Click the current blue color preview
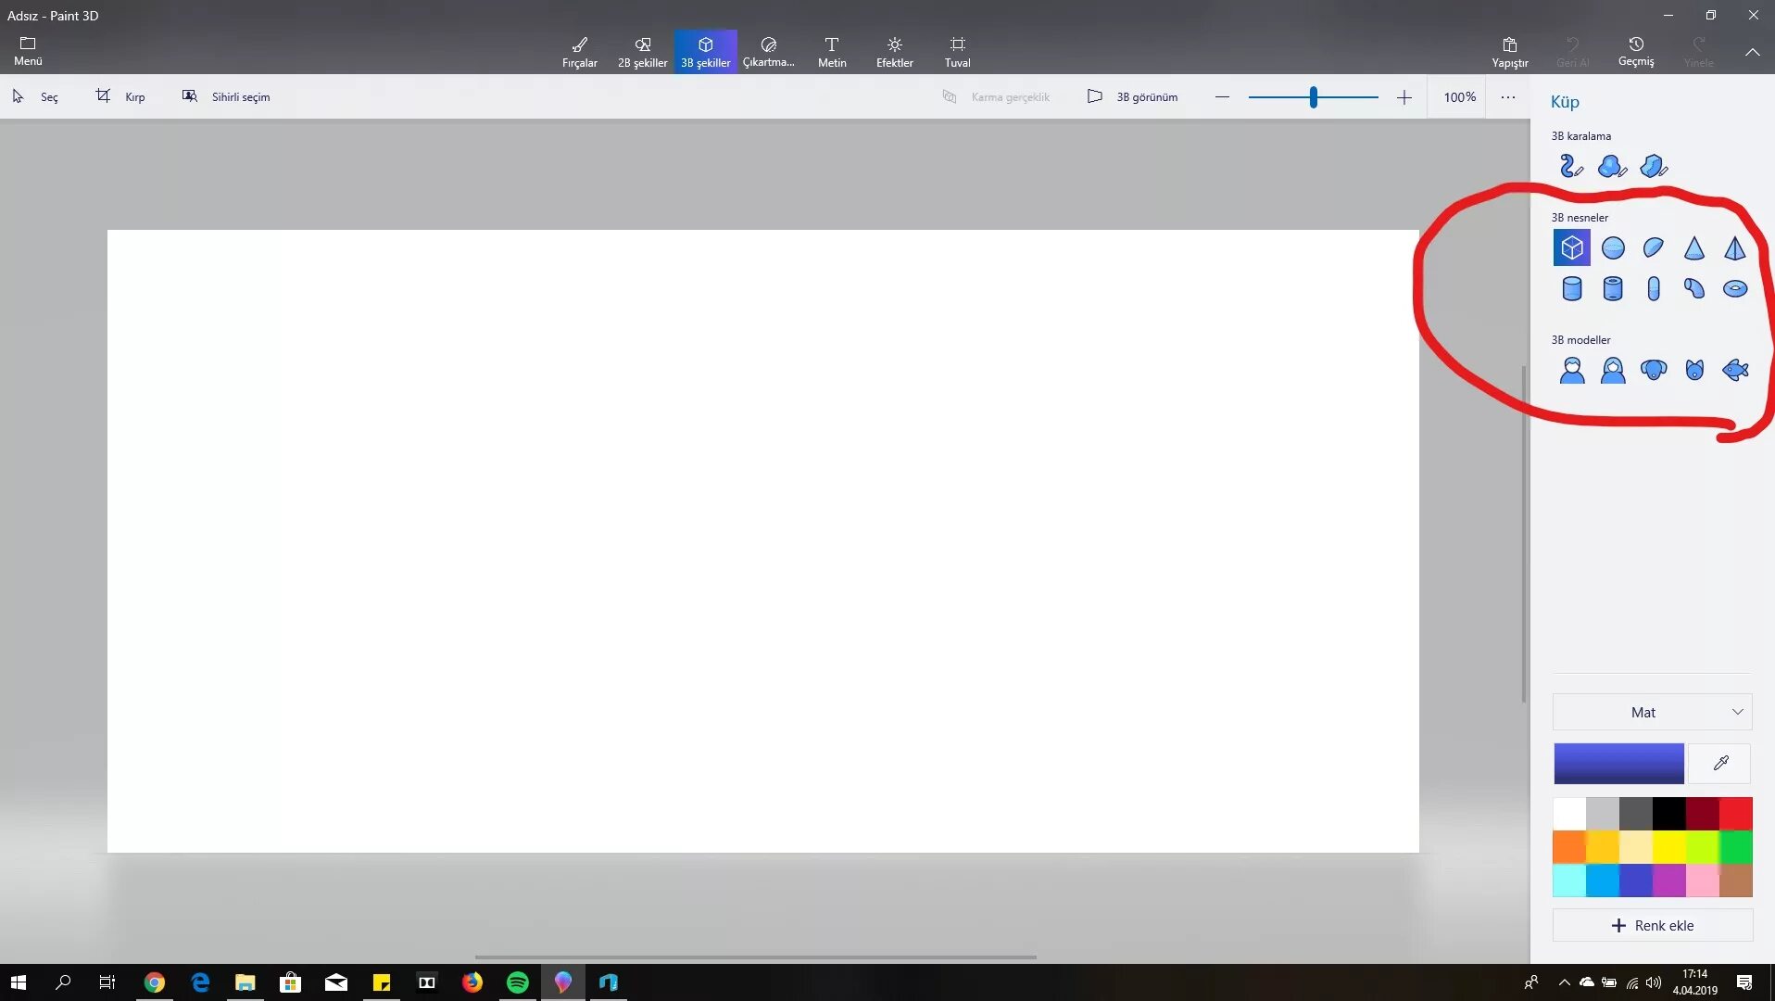 click(1618, 763)
